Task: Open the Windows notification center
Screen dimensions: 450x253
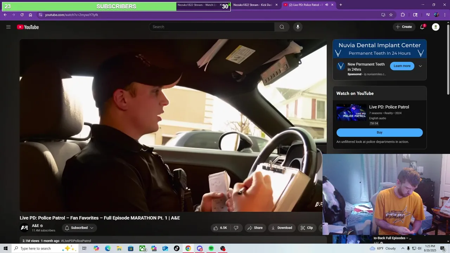Action: point(443,248)
